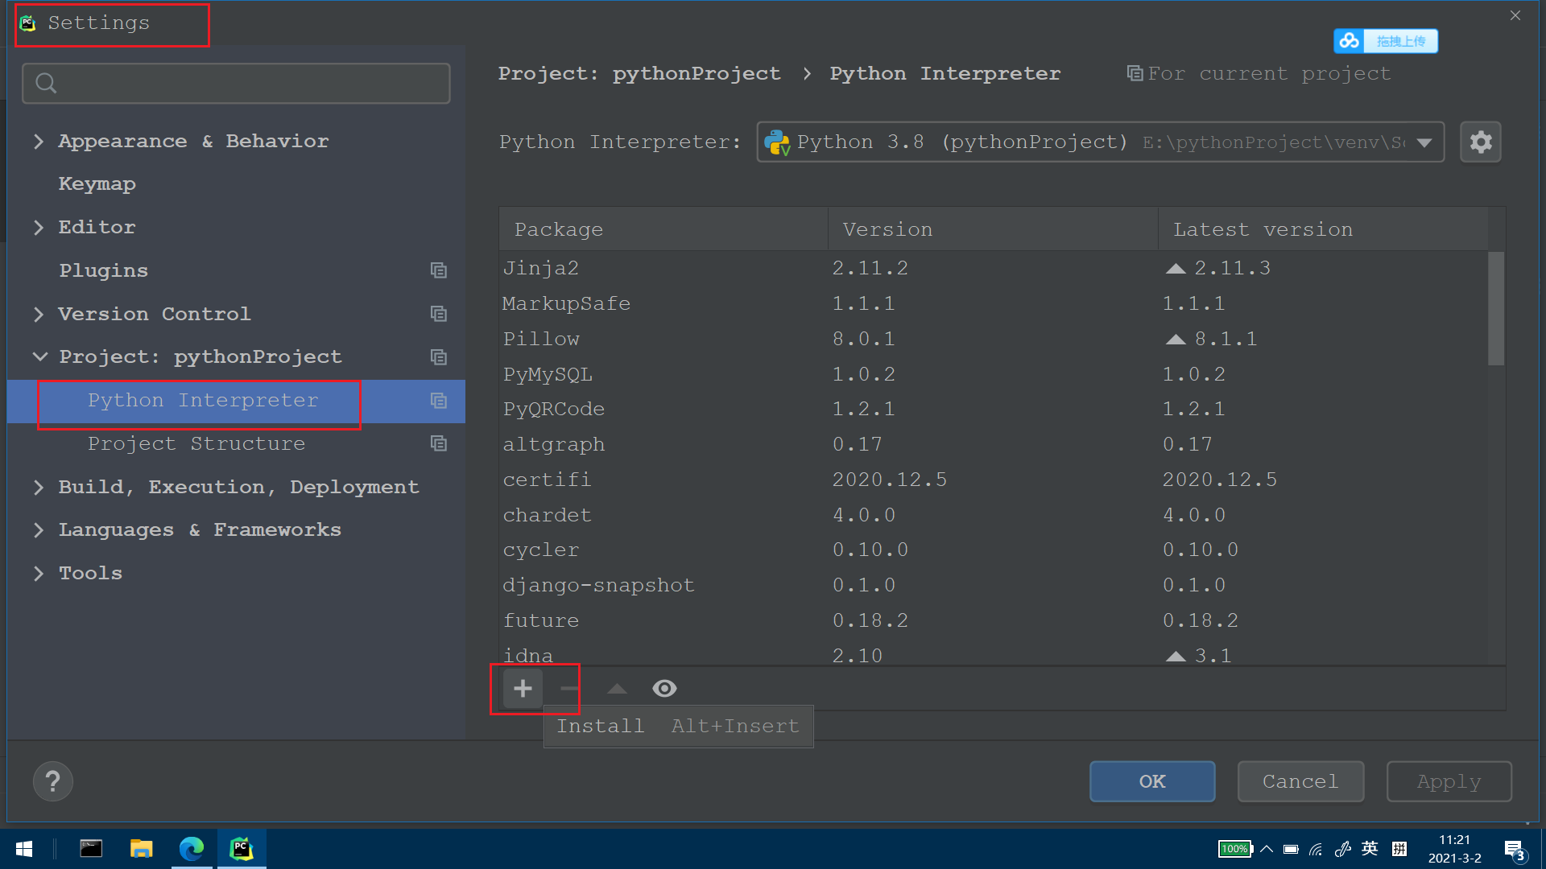Screen dimensions: 1546x869
Task: Click the upgrade arrow next to Jinja2 2.11.3
Action: (1176, 269)
